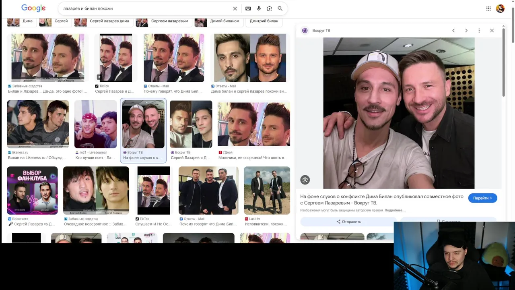Viewport: 515px width, 290px height.
Task: Select the Дмитрий билан filter chip
Action: (264, 21)
